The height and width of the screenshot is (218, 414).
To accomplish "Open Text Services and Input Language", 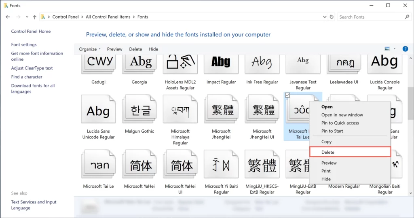I will coord(34,205).
